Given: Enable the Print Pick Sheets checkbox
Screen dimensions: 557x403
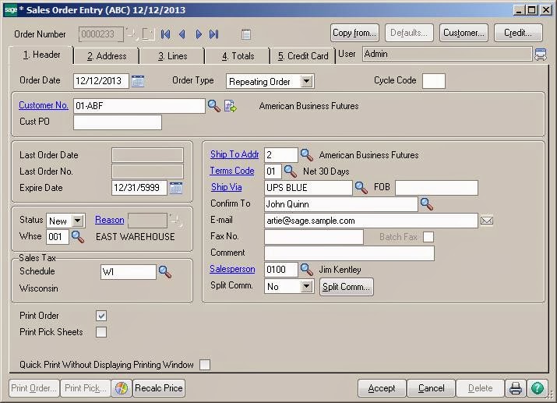Looking at the screenshot, I should point(101,332).
